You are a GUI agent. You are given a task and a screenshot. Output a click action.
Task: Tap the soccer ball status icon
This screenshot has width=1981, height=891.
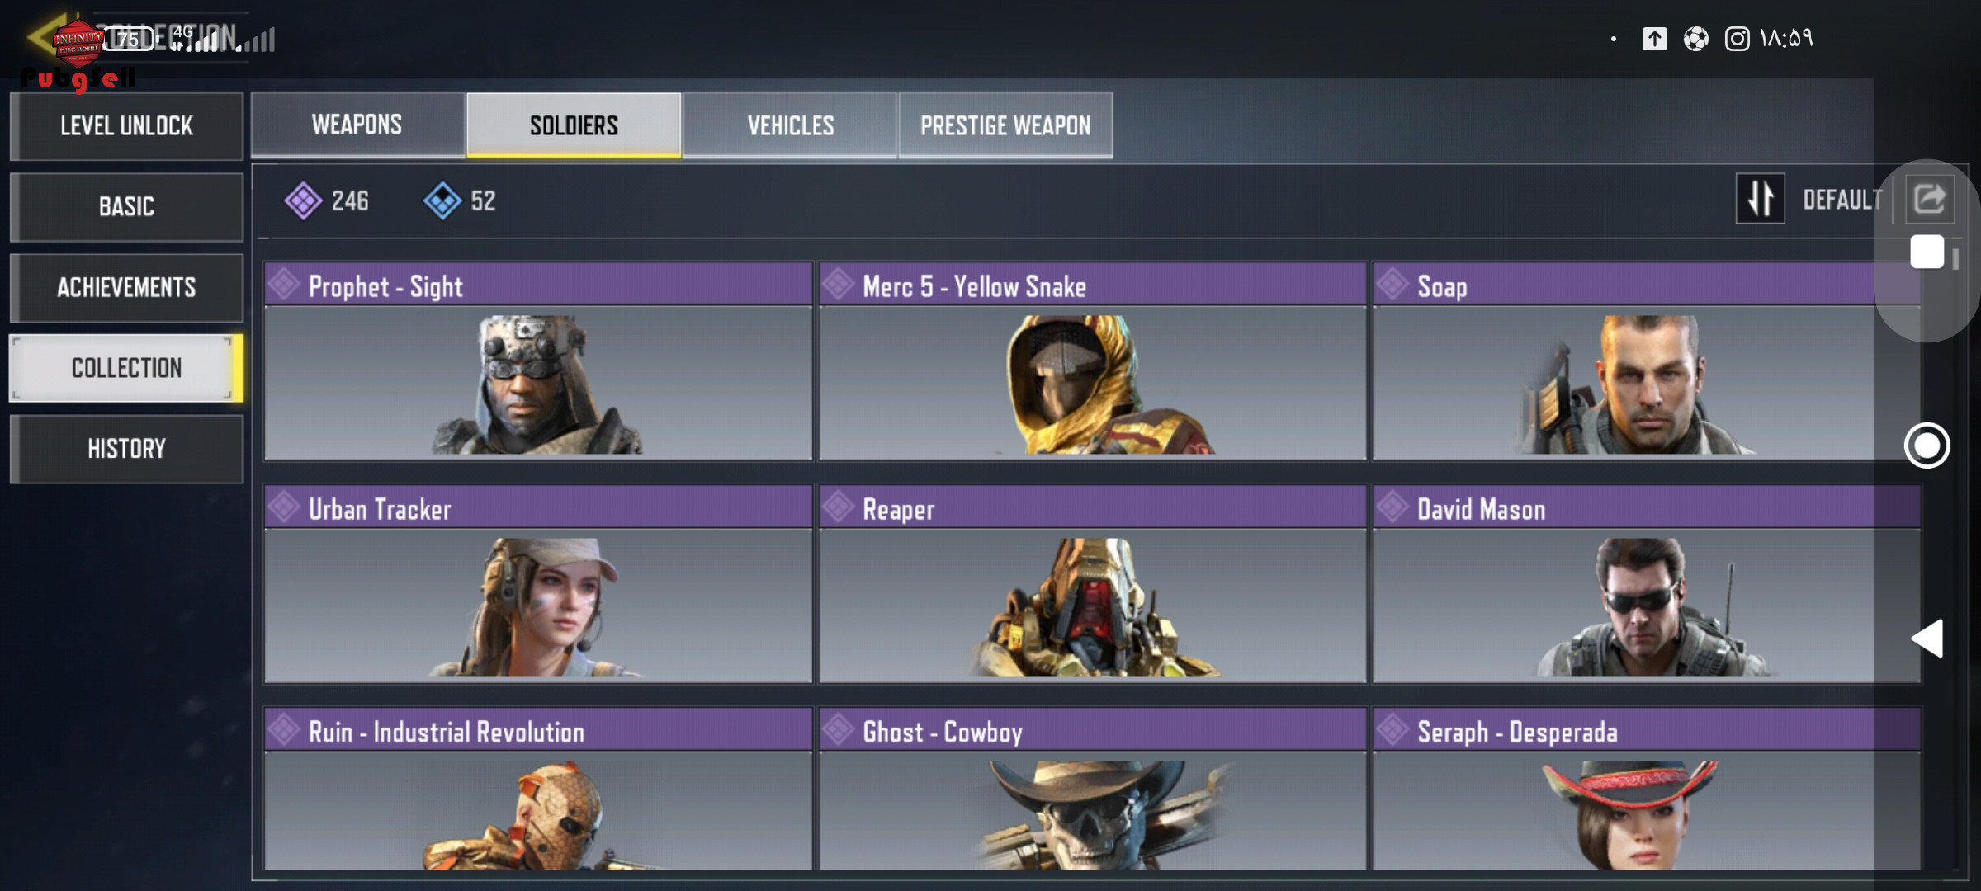[x=1695, y=39]
